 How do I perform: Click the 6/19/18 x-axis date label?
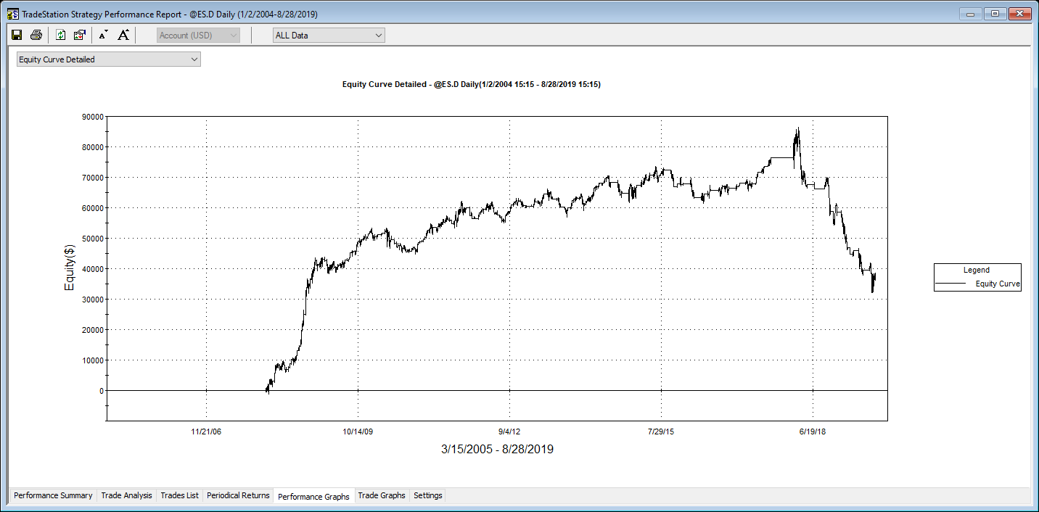(813, 432)
